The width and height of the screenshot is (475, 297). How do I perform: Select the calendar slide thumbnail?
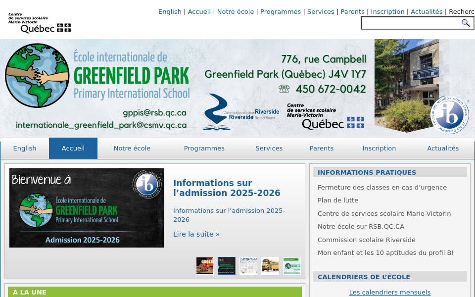pyautogui.click(x=248, y=266)
